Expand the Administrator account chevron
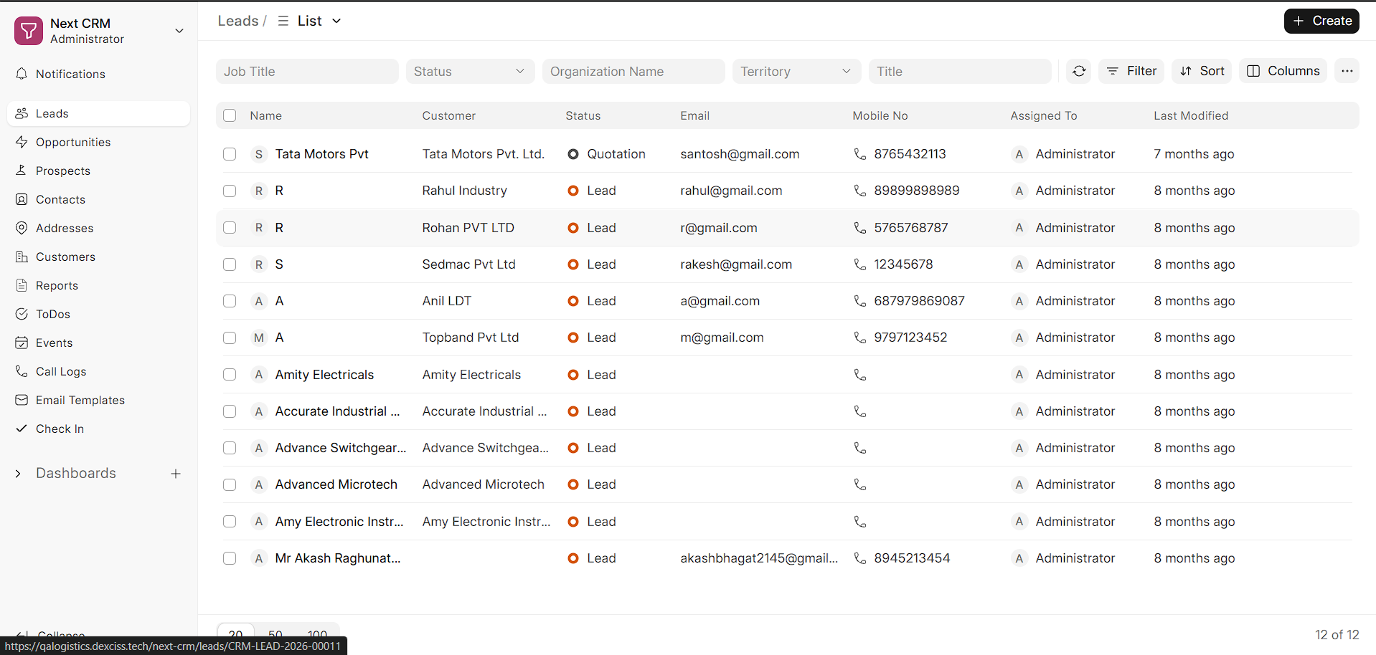This screenshot has height=655, width=1376. 179,31
